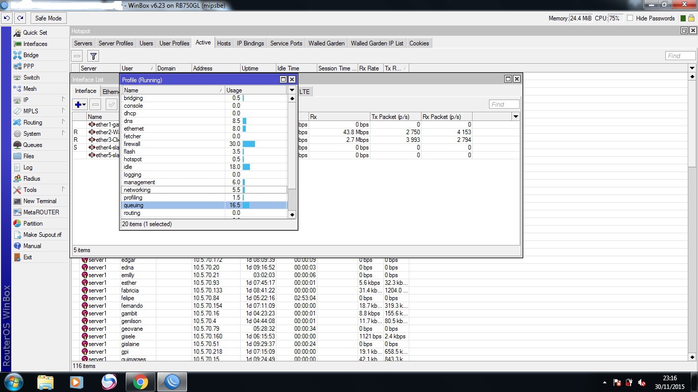
Task: Click the filter funnel icon in Hotspot
Action: [93, 56]
